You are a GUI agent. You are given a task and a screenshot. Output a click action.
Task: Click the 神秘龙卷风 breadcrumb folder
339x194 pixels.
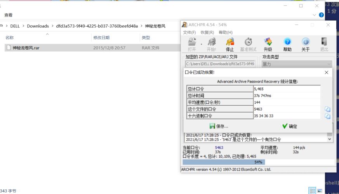[x=155, y=26]
